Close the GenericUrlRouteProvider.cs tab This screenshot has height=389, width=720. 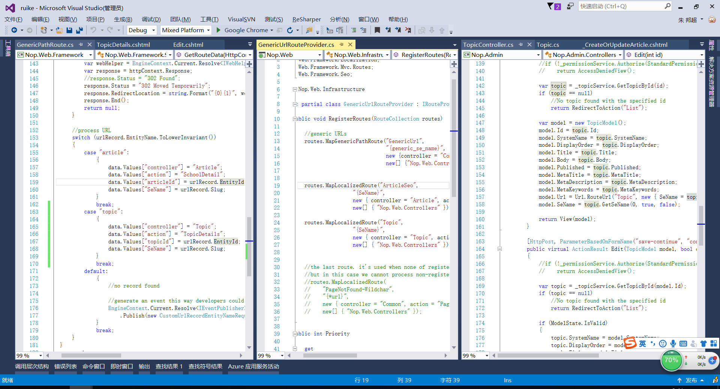pos(350,45)
